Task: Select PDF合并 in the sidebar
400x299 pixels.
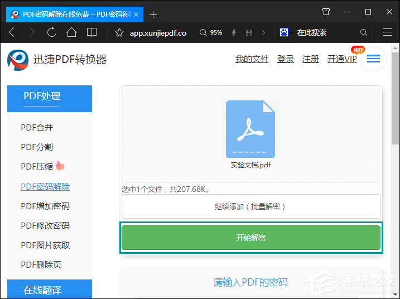Action: click(x=37, y=128)
